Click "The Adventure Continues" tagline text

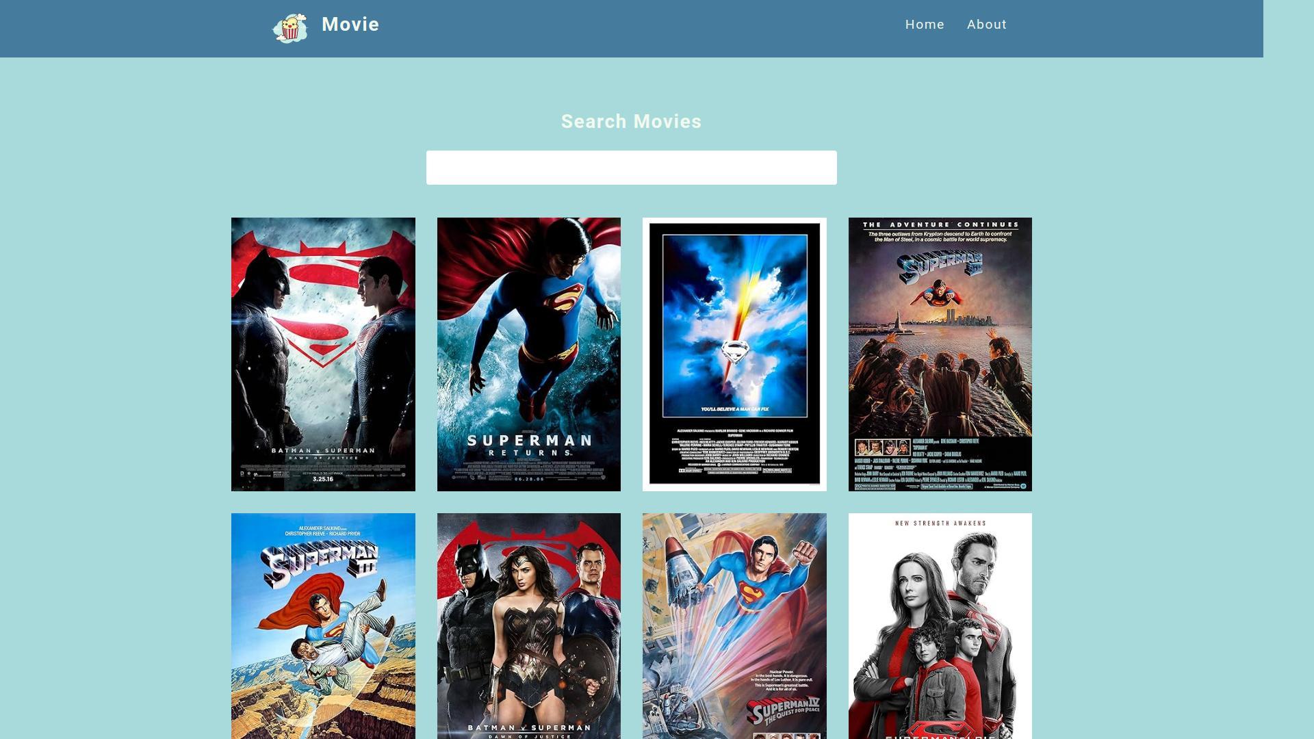coord(940,224)
